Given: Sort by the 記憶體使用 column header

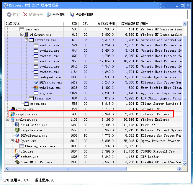Looking at the screenshot, I should [x=105, y=24].
